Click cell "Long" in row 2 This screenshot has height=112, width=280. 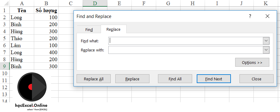tap(22, 17)
